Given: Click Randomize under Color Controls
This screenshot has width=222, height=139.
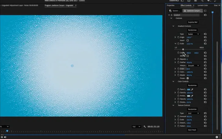Looking at the screenshot, I should point(192,85).
